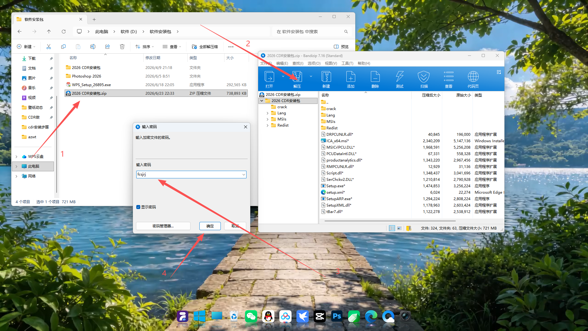This screenshot has height=331, width=588.
Task: Expand 网络 in Explorer sidebar
Action: click(17, 176)
